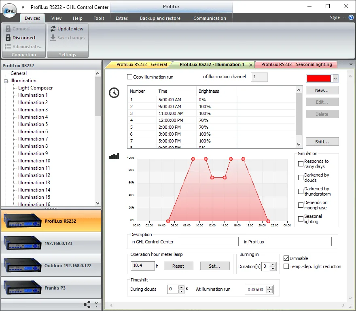Click the operation hour meter value field
This screenshot has height=311, width=356.
click(x=142, y=266)
